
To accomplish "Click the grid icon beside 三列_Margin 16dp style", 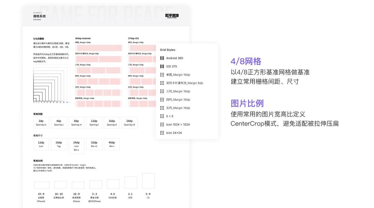I will coord(162,91).
